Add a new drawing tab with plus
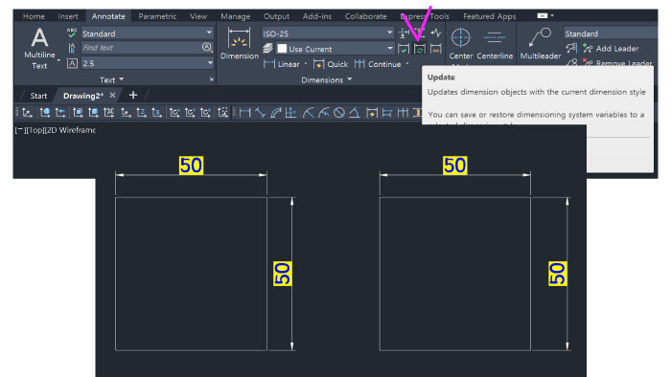 click(133, 96)
